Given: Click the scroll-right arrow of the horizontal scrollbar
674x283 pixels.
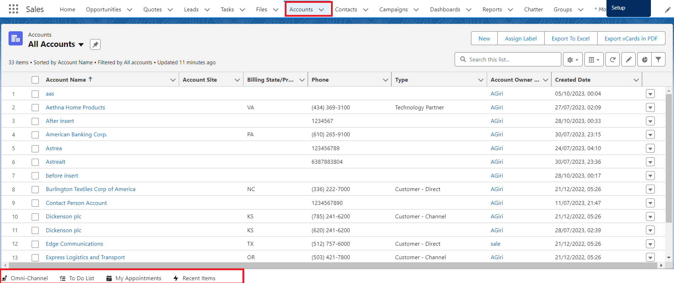Looking at the screenshot, I should coord(661,265).
